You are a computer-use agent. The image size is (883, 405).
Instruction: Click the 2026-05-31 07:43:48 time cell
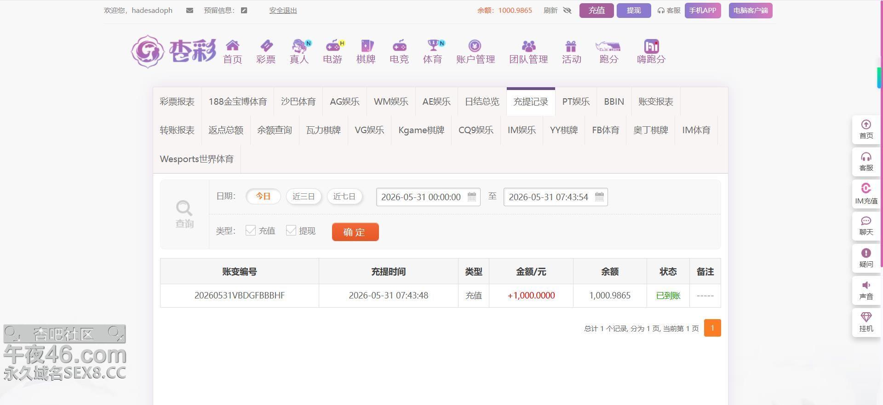tap(389, 295)
